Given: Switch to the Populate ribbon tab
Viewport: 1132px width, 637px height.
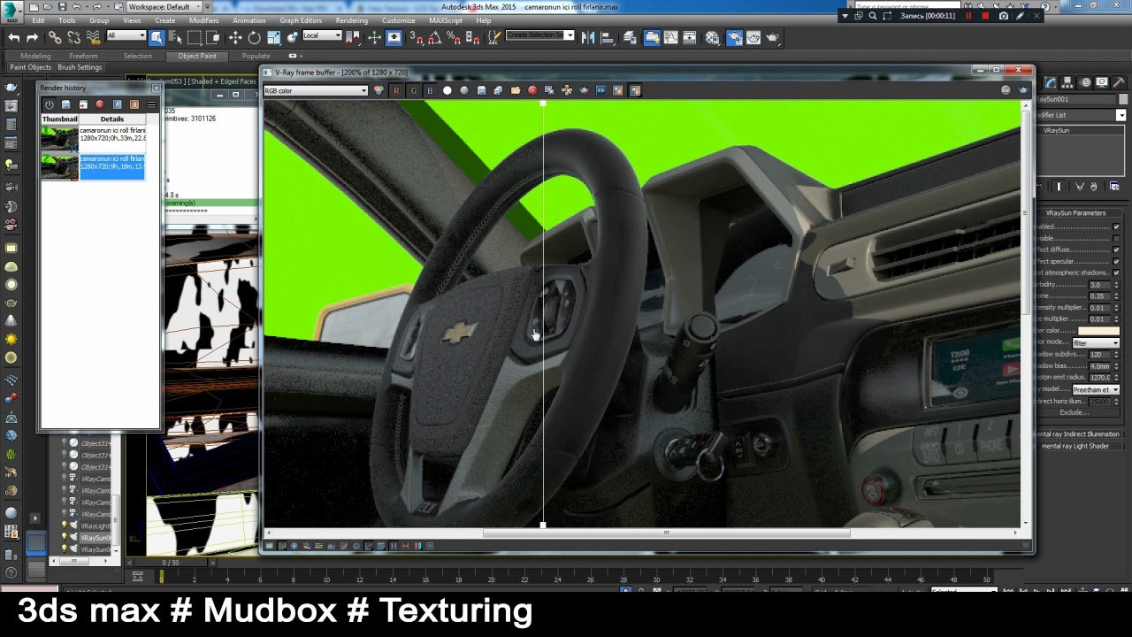Looking at the screenshot, I should pyautogui.click(x=256, y=56).
